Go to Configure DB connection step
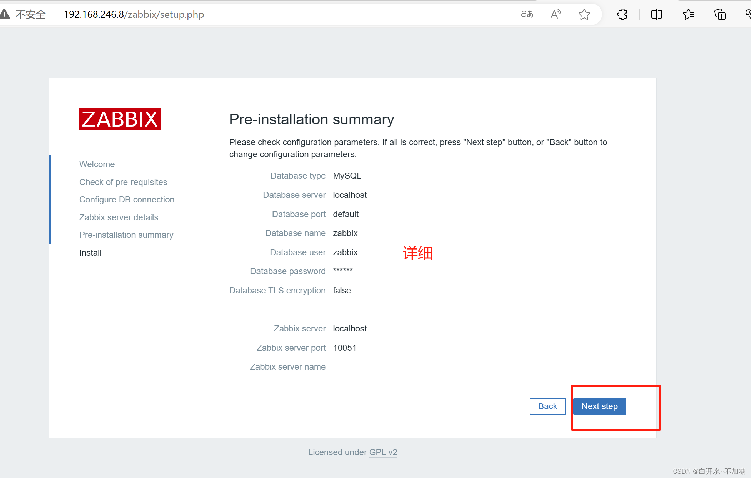 tap(127, 200)
